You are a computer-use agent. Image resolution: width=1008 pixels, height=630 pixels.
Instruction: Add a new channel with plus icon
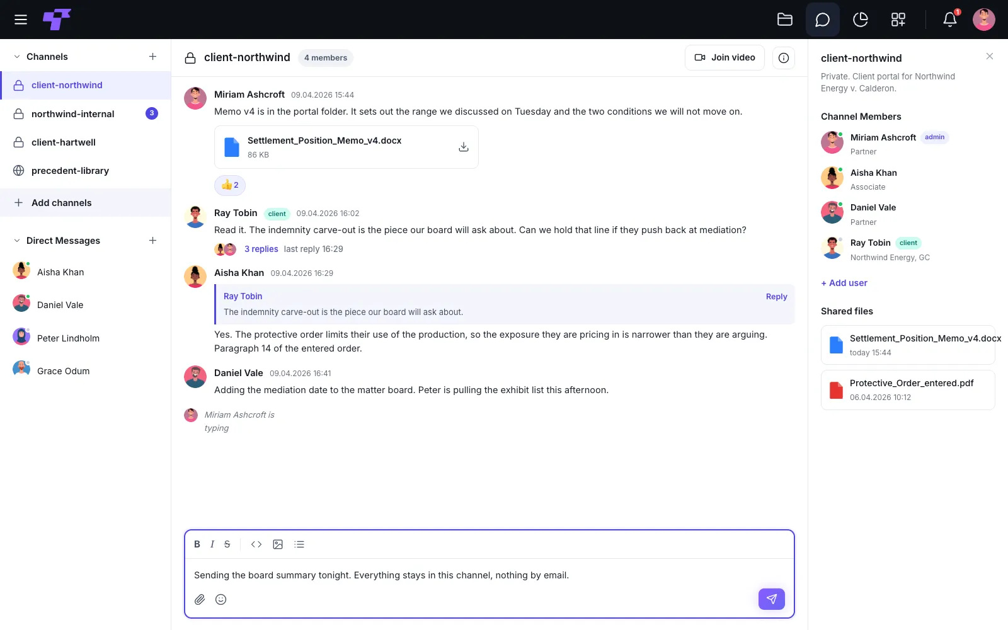152,57
